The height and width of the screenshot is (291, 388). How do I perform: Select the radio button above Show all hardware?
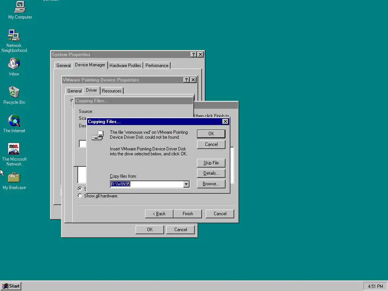click(80, 189)
